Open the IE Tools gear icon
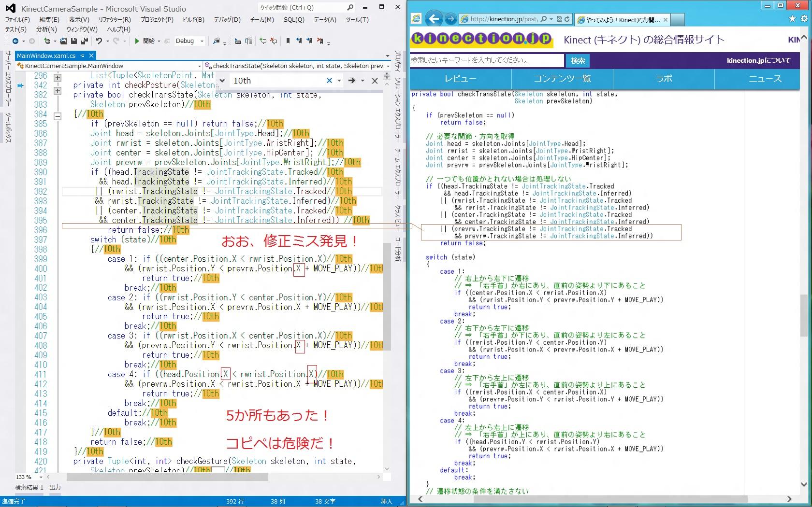 point(804,19)
